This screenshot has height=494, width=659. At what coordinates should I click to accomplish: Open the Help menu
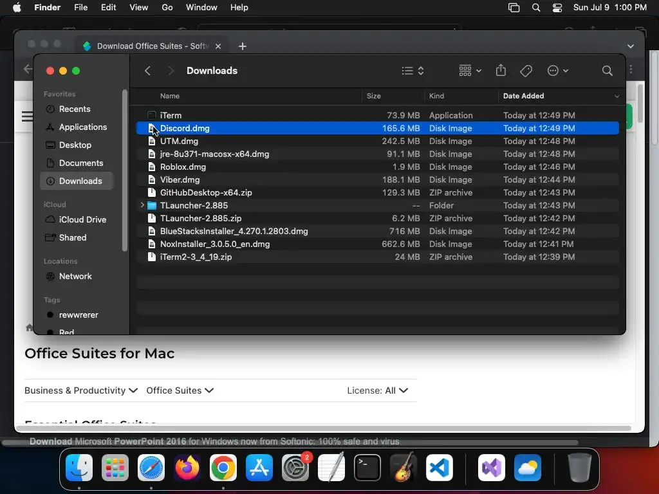pyautogui.click(x=239, y=8)
